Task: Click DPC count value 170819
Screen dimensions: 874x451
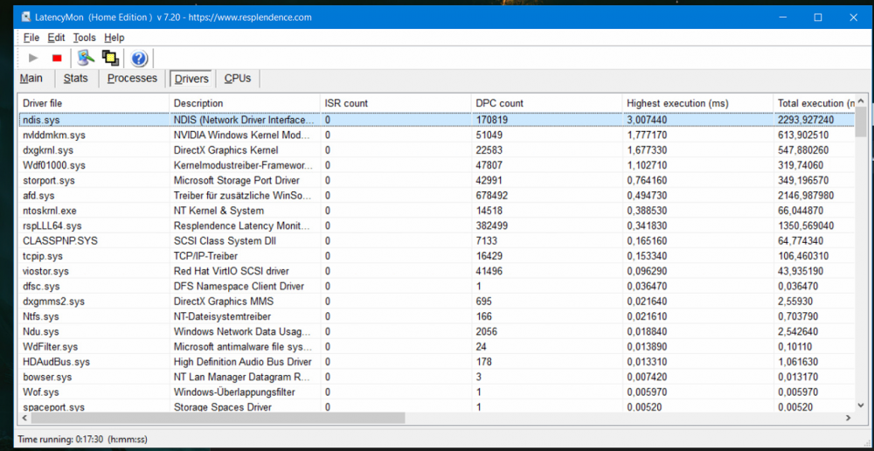Action: (491, 120)
